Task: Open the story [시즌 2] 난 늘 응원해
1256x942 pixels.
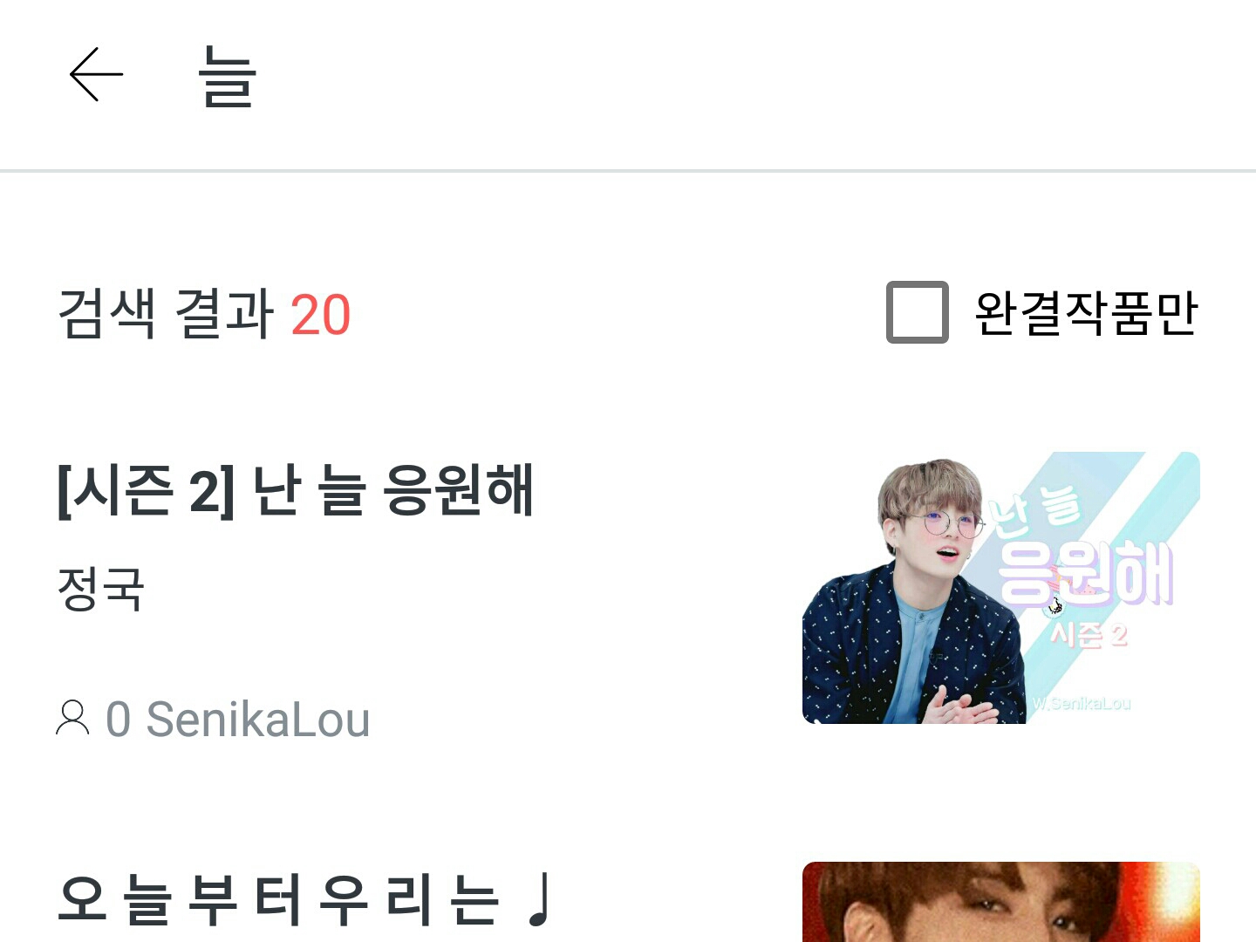Action: tap(296, 490)
